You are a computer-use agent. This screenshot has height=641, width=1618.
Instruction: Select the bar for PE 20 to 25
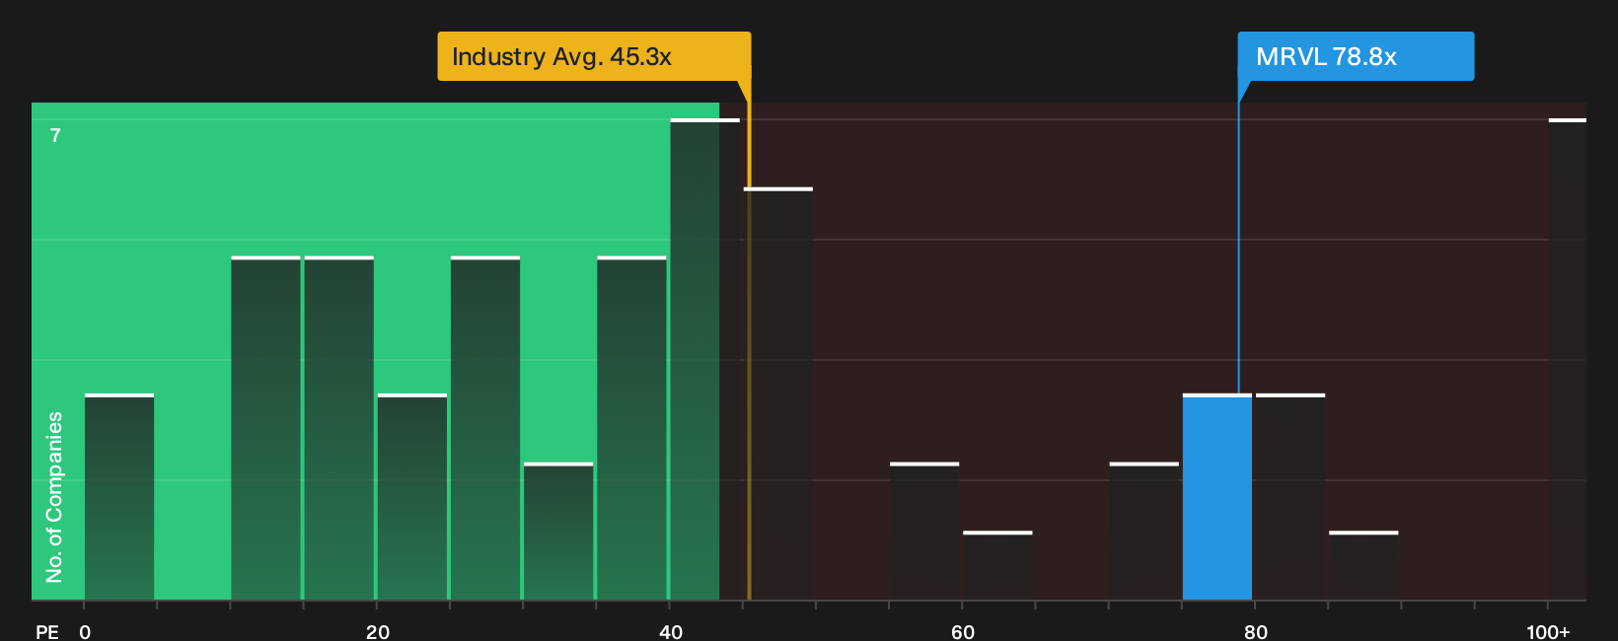(412, 497)
